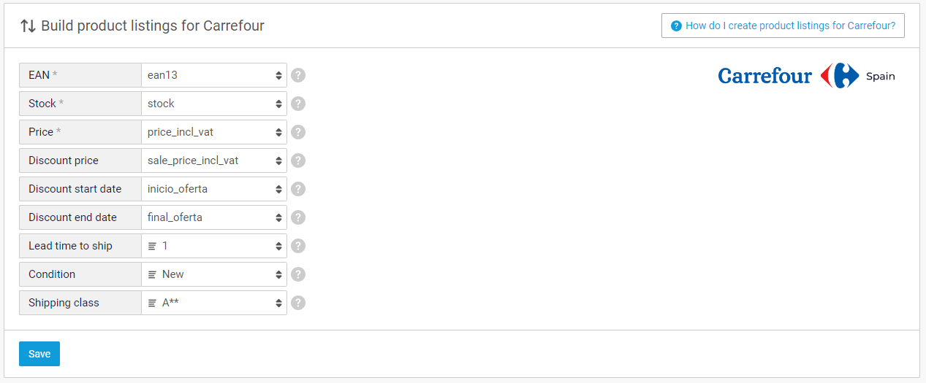
Task: Click the help icon next to EAN
Action: pyautogui.click(x=297, y=75)
